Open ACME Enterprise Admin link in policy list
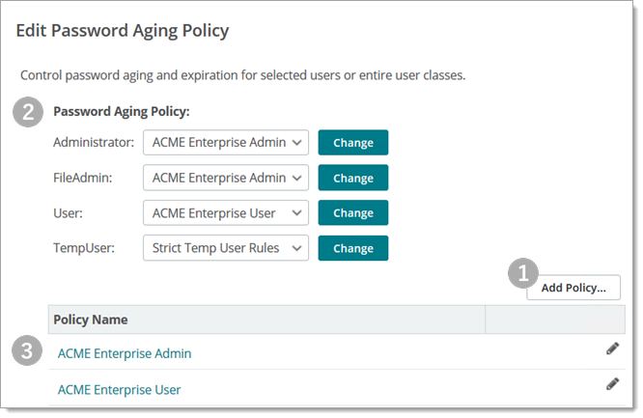 pos(125,353)
